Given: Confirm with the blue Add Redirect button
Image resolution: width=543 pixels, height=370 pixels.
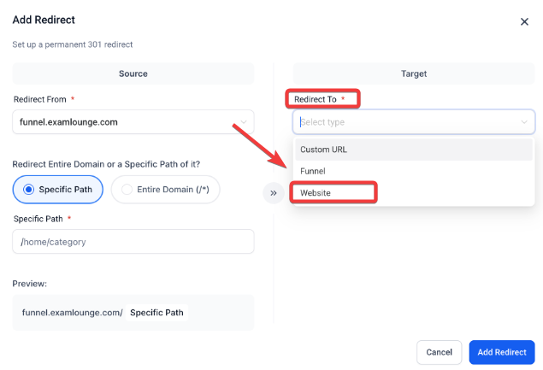Looking at the screenshot, I should (501, 352).
